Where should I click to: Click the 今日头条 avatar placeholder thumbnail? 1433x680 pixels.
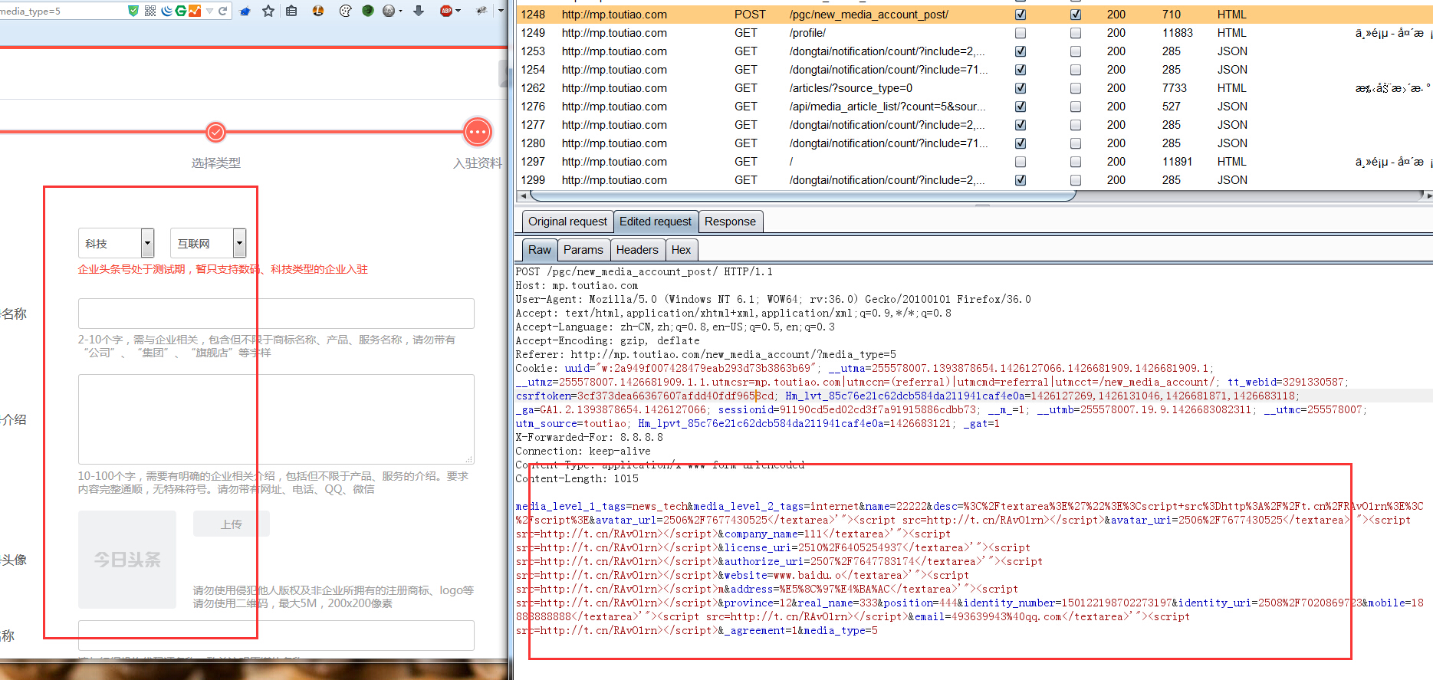[x=127, y=560]
